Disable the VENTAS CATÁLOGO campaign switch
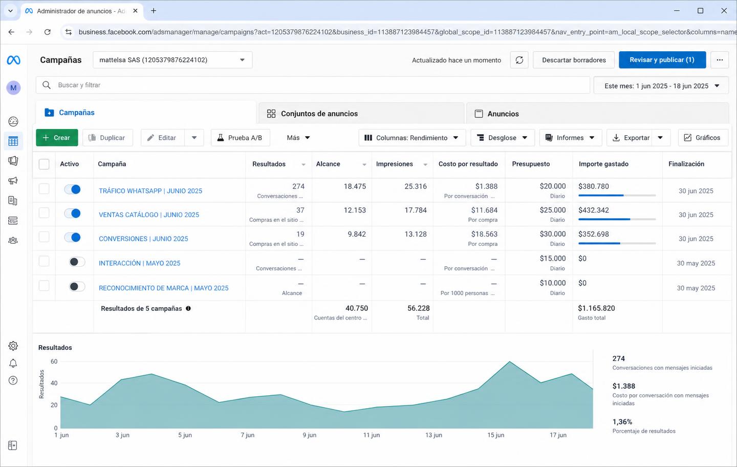The width and height of the screenshot is (737, 467). coord(73,213)
